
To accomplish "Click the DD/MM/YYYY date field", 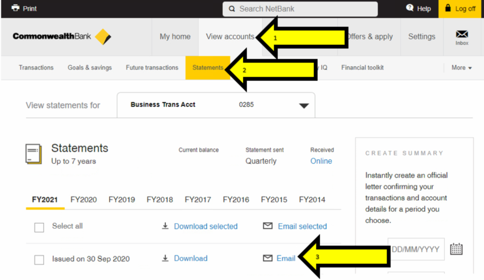I will (416, 249).
